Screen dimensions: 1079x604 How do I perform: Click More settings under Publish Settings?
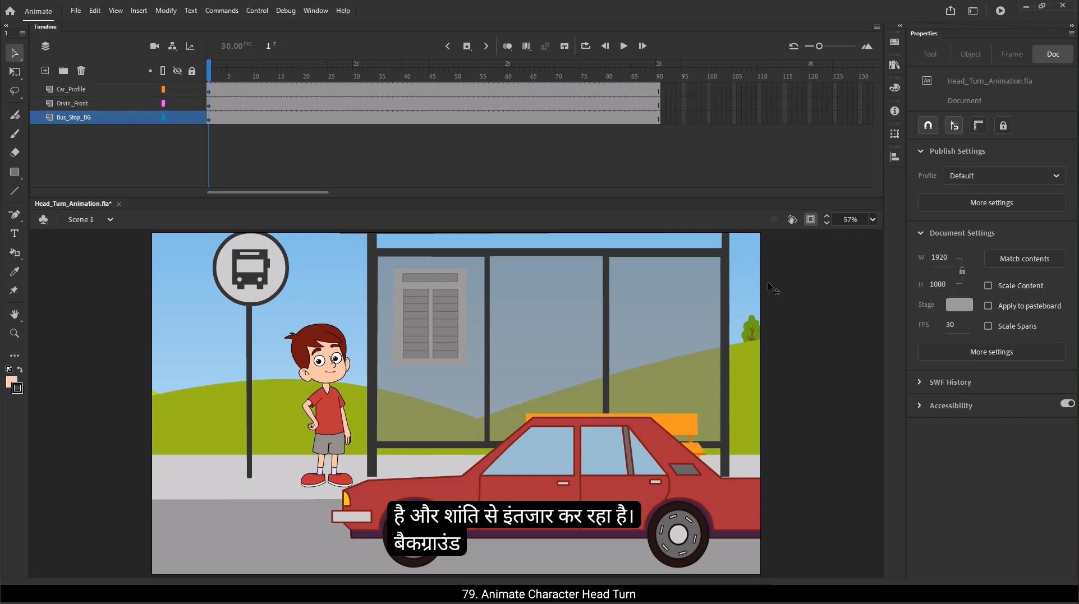991,203
